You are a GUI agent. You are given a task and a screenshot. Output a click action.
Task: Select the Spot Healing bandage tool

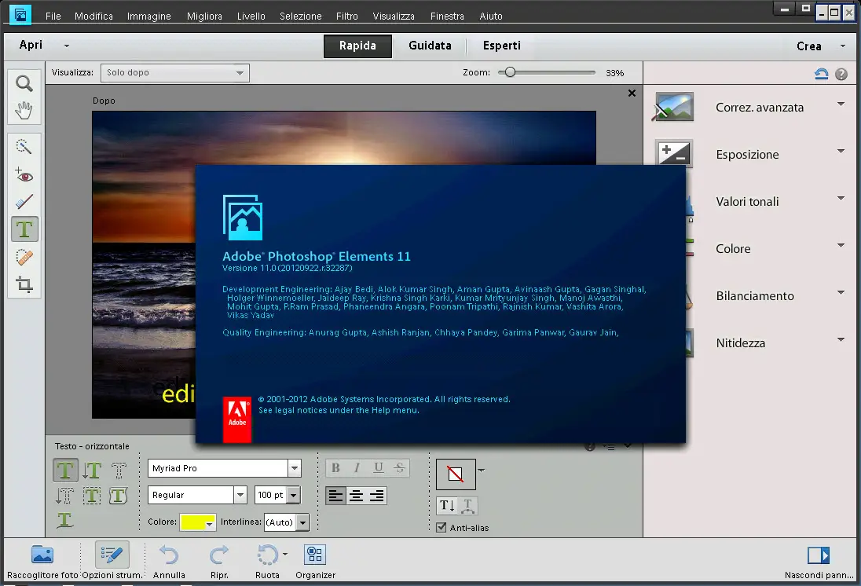click(x=24, y=257)
